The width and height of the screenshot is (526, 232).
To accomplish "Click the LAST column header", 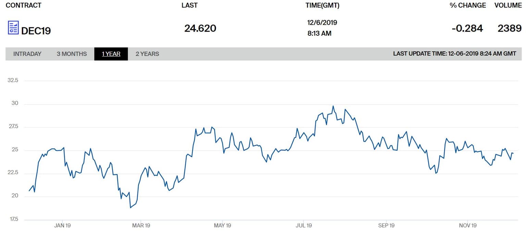I will pyautogui.click(x=189, y=5).
